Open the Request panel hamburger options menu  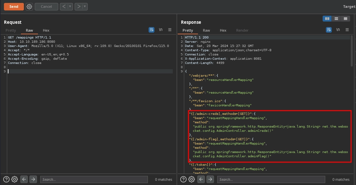(x=170, y=30)
